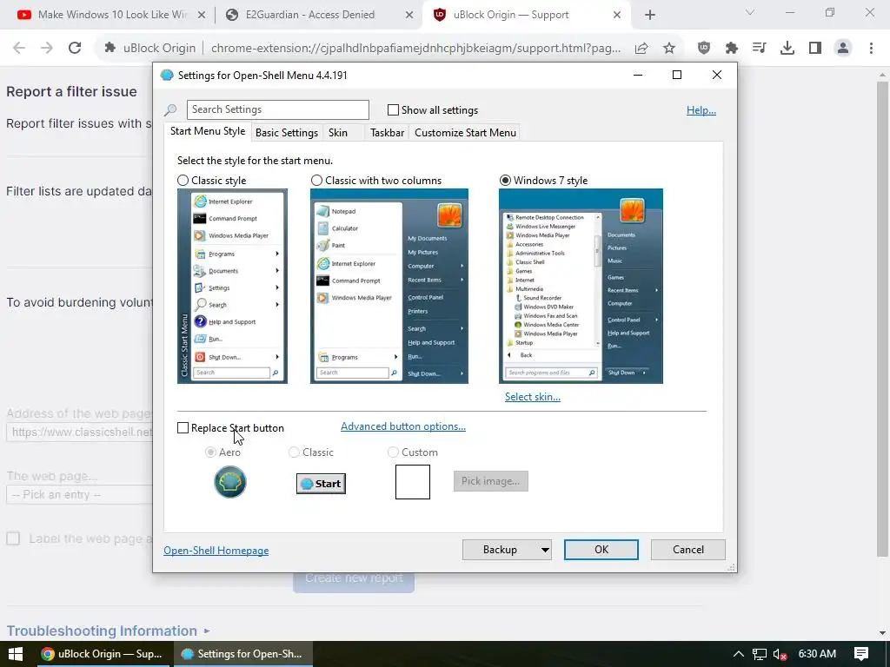This screenshot has height=667, width=890.
Task: Click the empty Custom button image box
Action: pyautogui.click(x=413, y=482)
